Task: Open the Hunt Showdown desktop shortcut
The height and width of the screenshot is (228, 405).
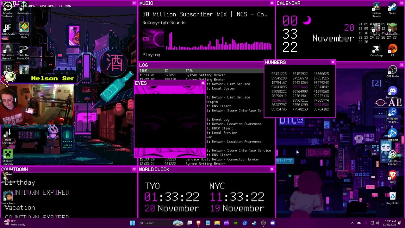Action: (x=8, y=137)
